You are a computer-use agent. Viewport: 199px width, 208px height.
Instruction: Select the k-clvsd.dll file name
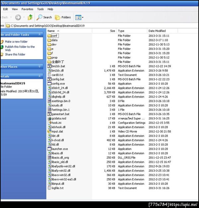point(58,140)
